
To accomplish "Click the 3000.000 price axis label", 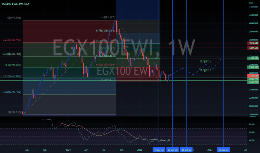I will [x=253, y=65].
